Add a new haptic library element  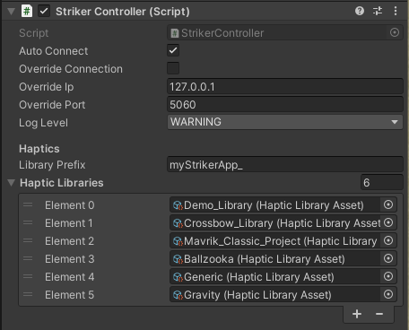[x=357, y=314]
